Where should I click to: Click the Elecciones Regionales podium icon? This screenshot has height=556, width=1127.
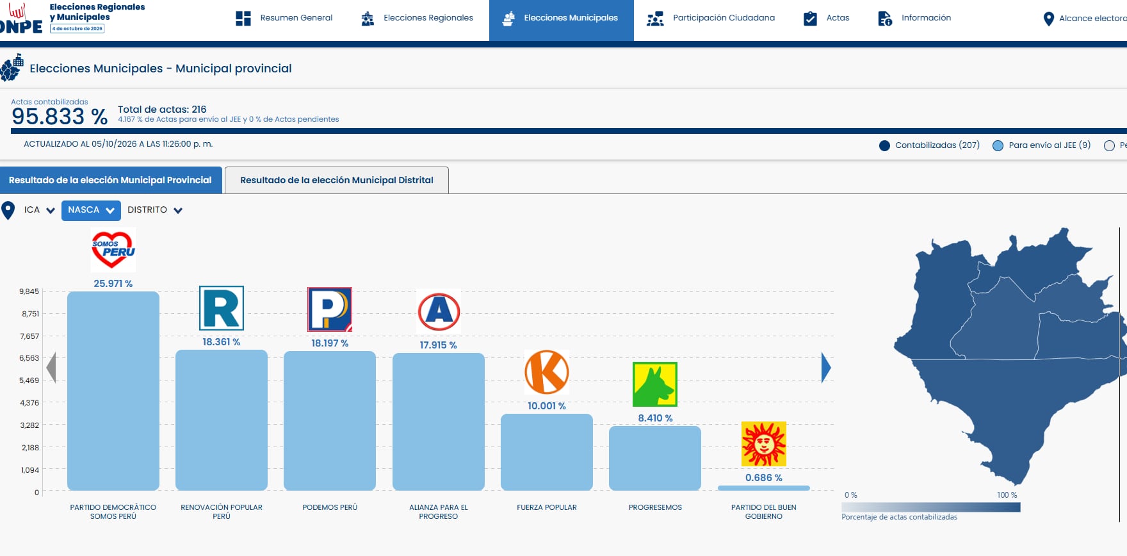coord(368,19)
